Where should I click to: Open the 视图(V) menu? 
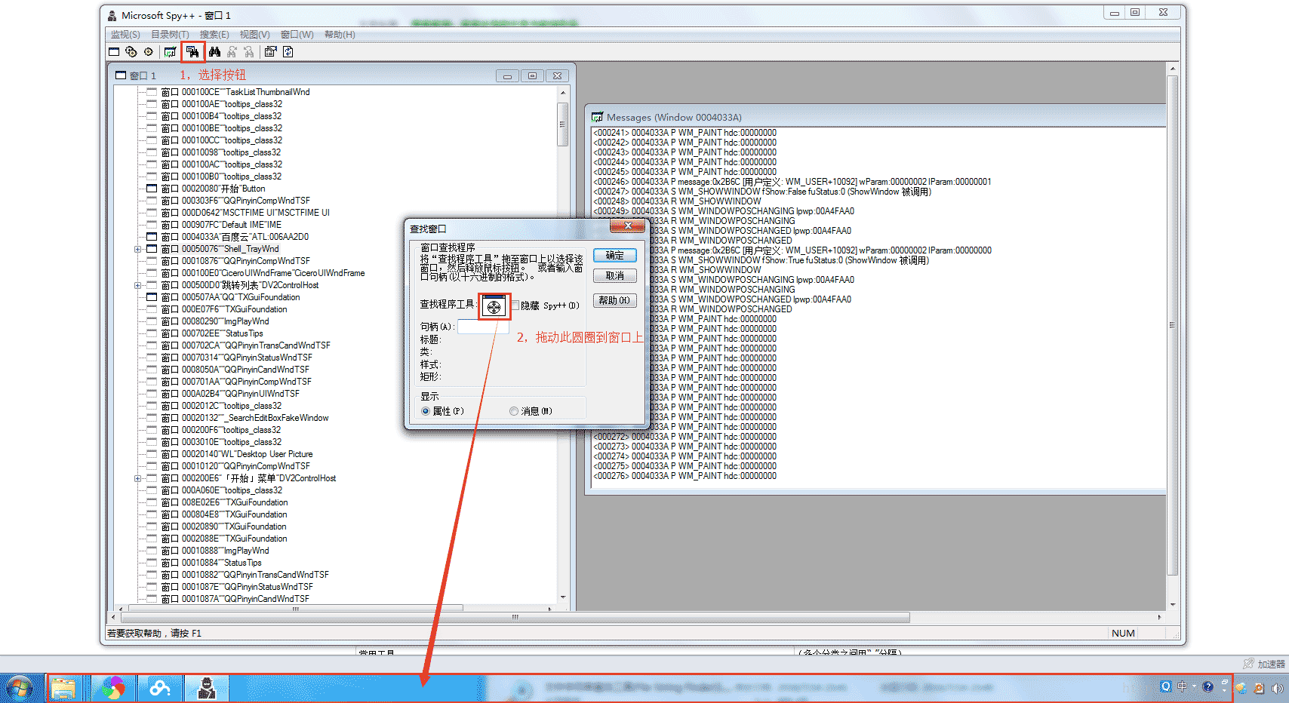click(x=255, y=35)
